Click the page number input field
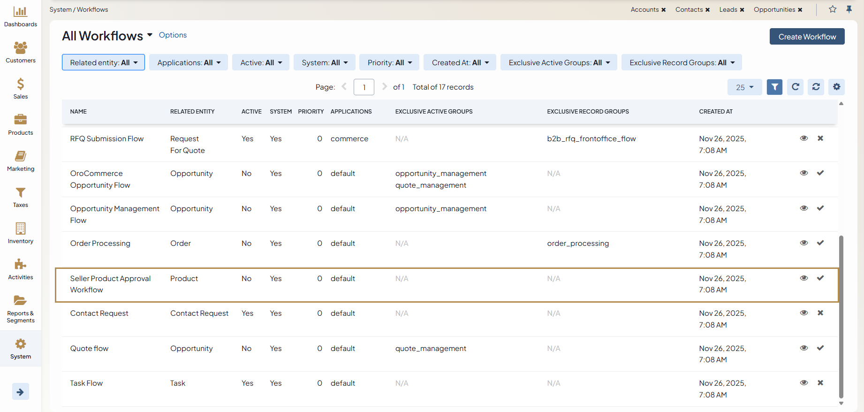The image size is (864, 412). point(364,87)
